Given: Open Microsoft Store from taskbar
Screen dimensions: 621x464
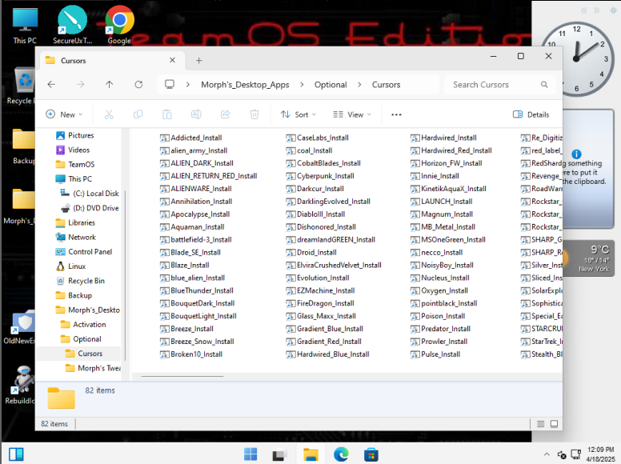Looking at the screenshot, I should click(371, 454).
